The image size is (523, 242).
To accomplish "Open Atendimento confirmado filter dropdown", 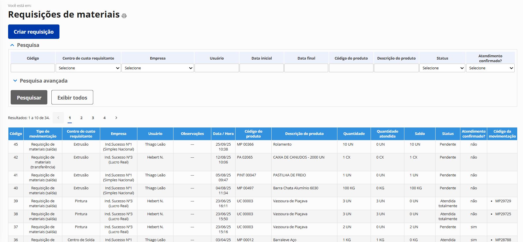I will point(490,68).
